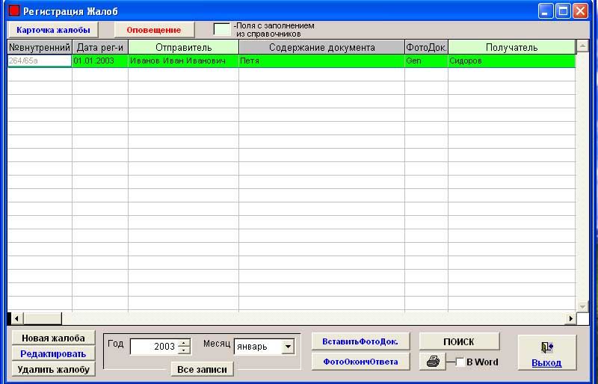This screenshot has width=598, height=384.
Task: Click Содержание документа column header
Action: (322, 47)
